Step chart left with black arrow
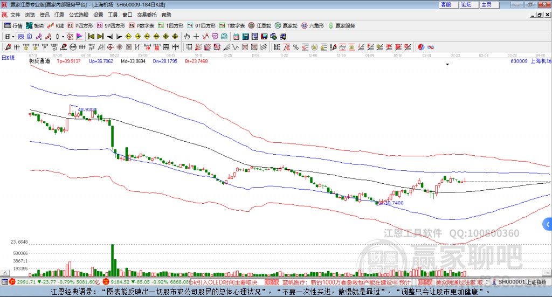The width and height of the screenshot is (552, 297). (110, 37)
